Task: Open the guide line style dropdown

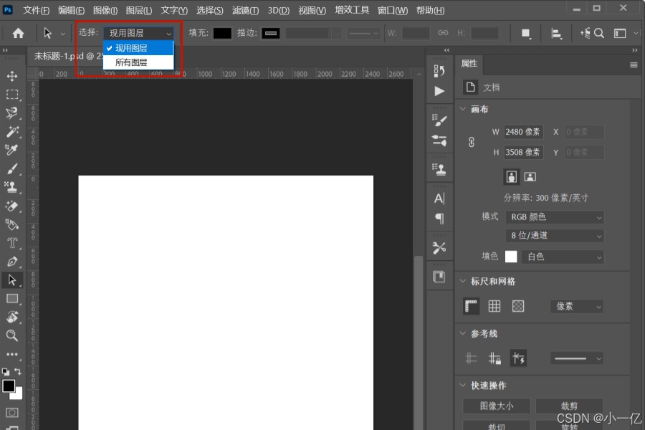Action: (577, 358)
